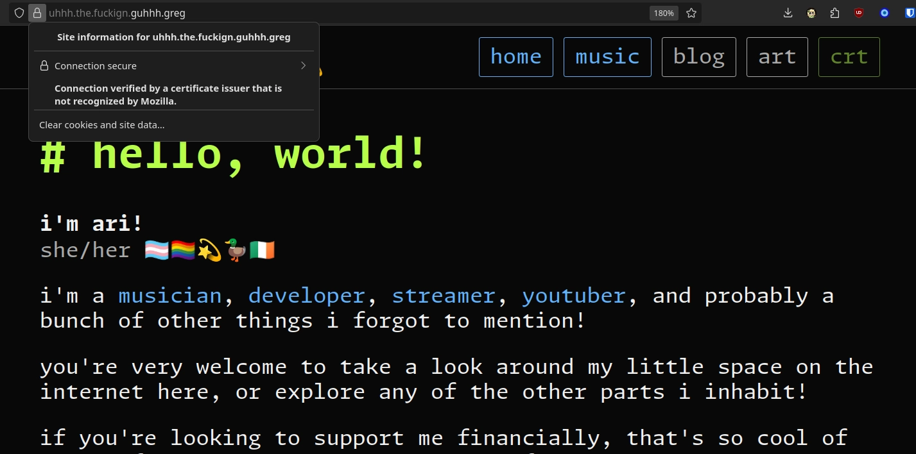Open the Extensions puzzle piece icon

click(834, 13)
